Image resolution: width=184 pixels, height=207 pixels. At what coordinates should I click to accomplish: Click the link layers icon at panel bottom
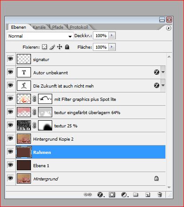pos(88,195)
